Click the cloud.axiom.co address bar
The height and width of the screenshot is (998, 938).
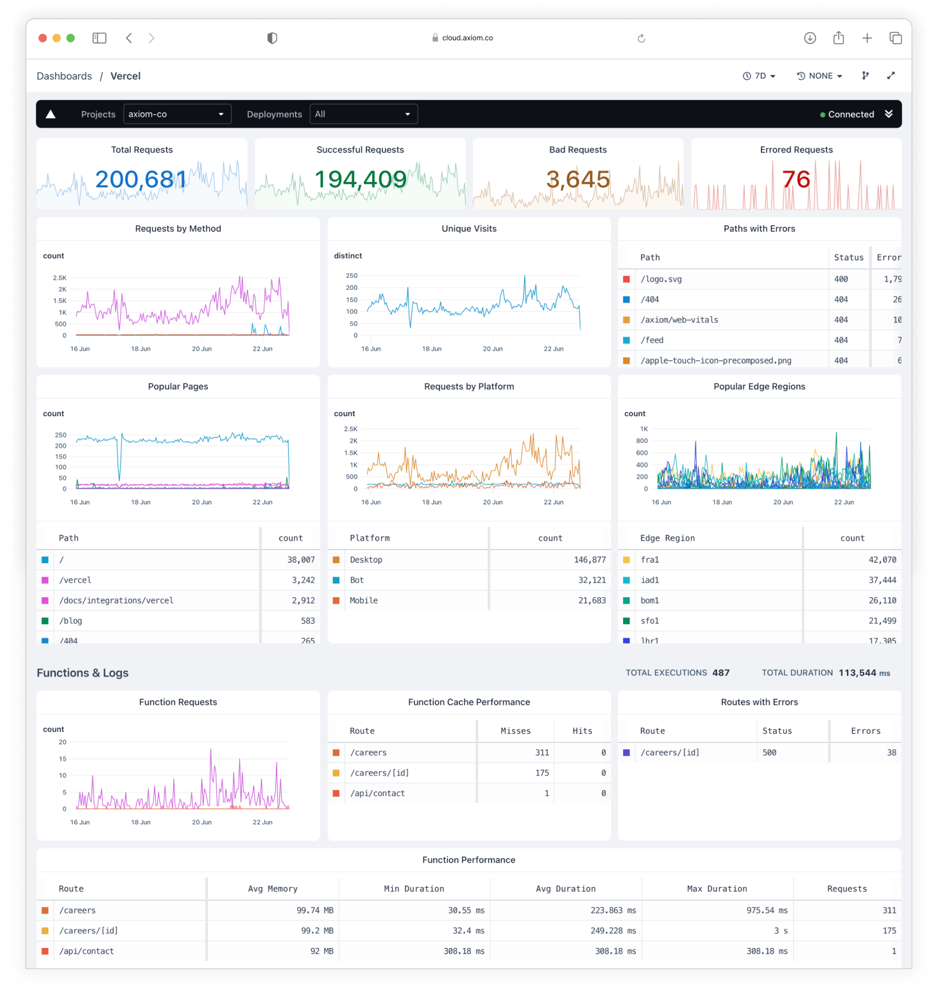(x=463, y=38)
